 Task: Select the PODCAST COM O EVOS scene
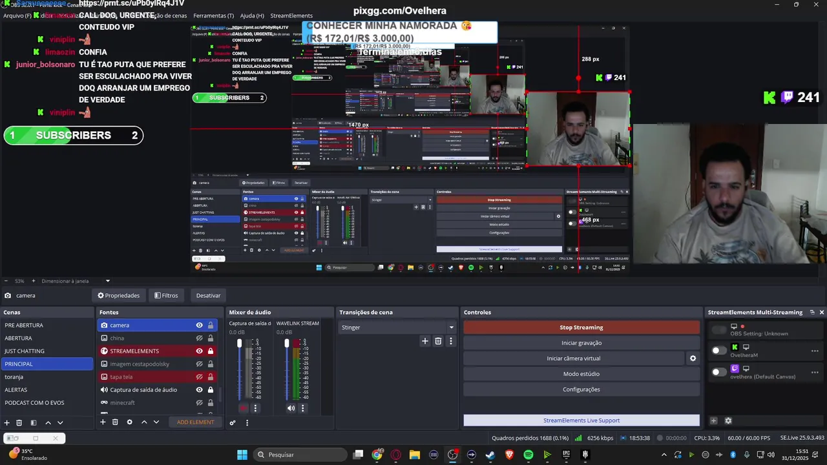47,402
